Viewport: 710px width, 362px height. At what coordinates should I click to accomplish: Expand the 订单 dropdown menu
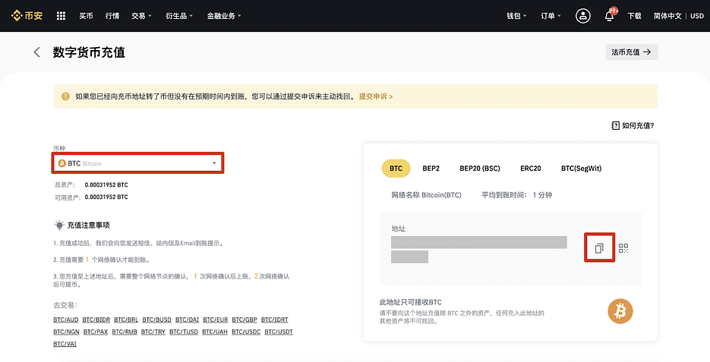pos(551,16)
